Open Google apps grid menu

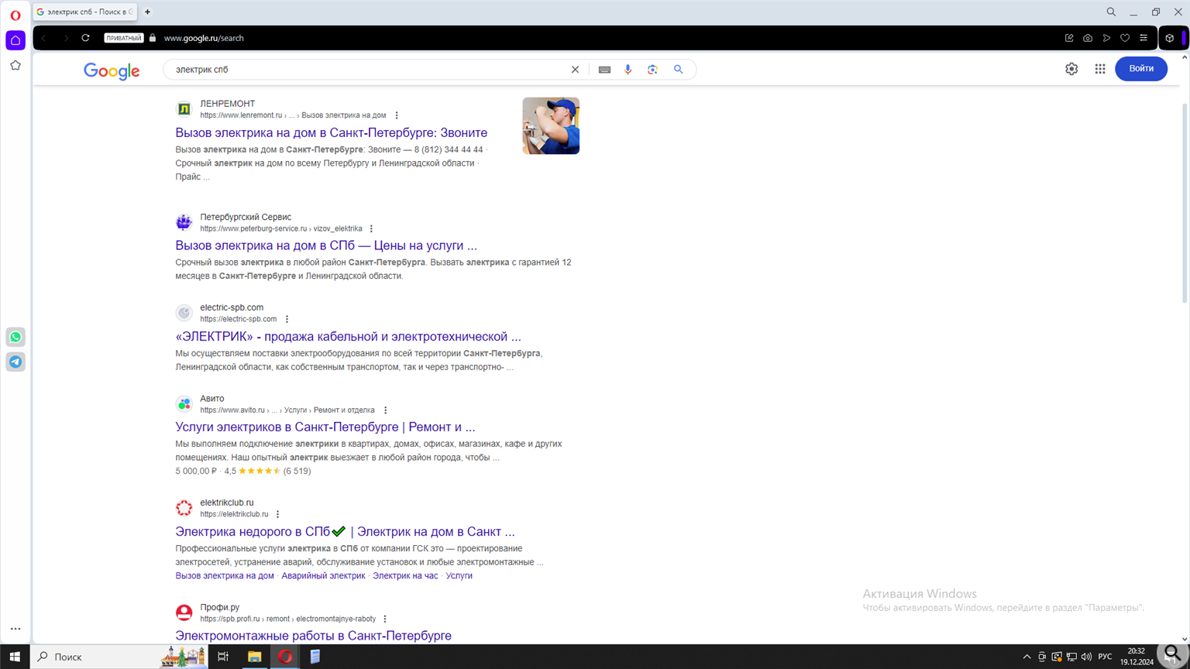click(1099, 69)
